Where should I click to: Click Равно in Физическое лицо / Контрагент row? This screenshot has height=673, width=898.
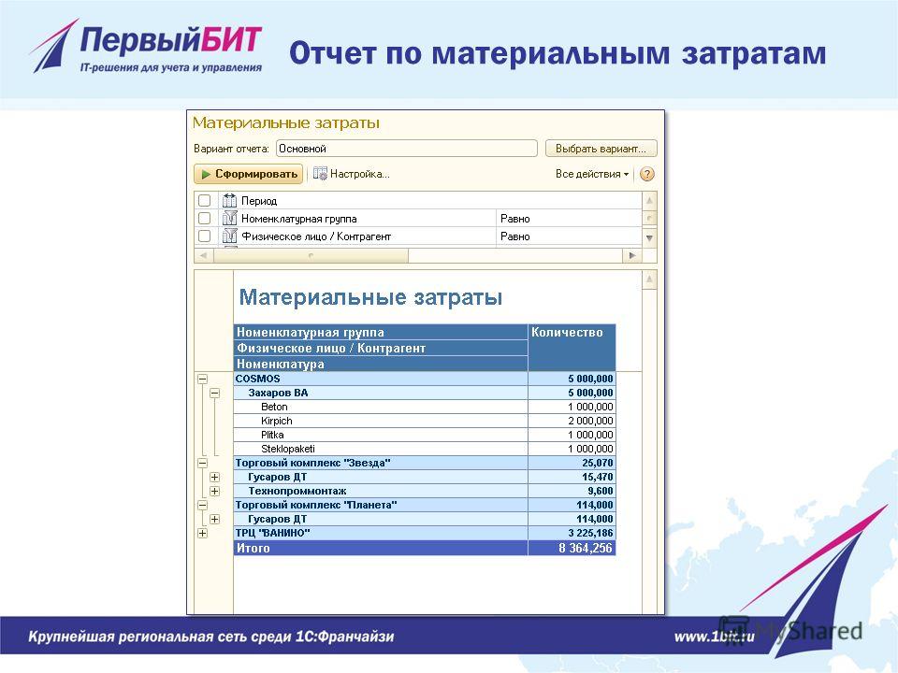point(514,236)
